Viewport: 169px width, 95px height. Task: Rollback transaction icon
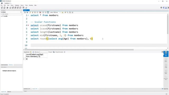pos(45,12)
